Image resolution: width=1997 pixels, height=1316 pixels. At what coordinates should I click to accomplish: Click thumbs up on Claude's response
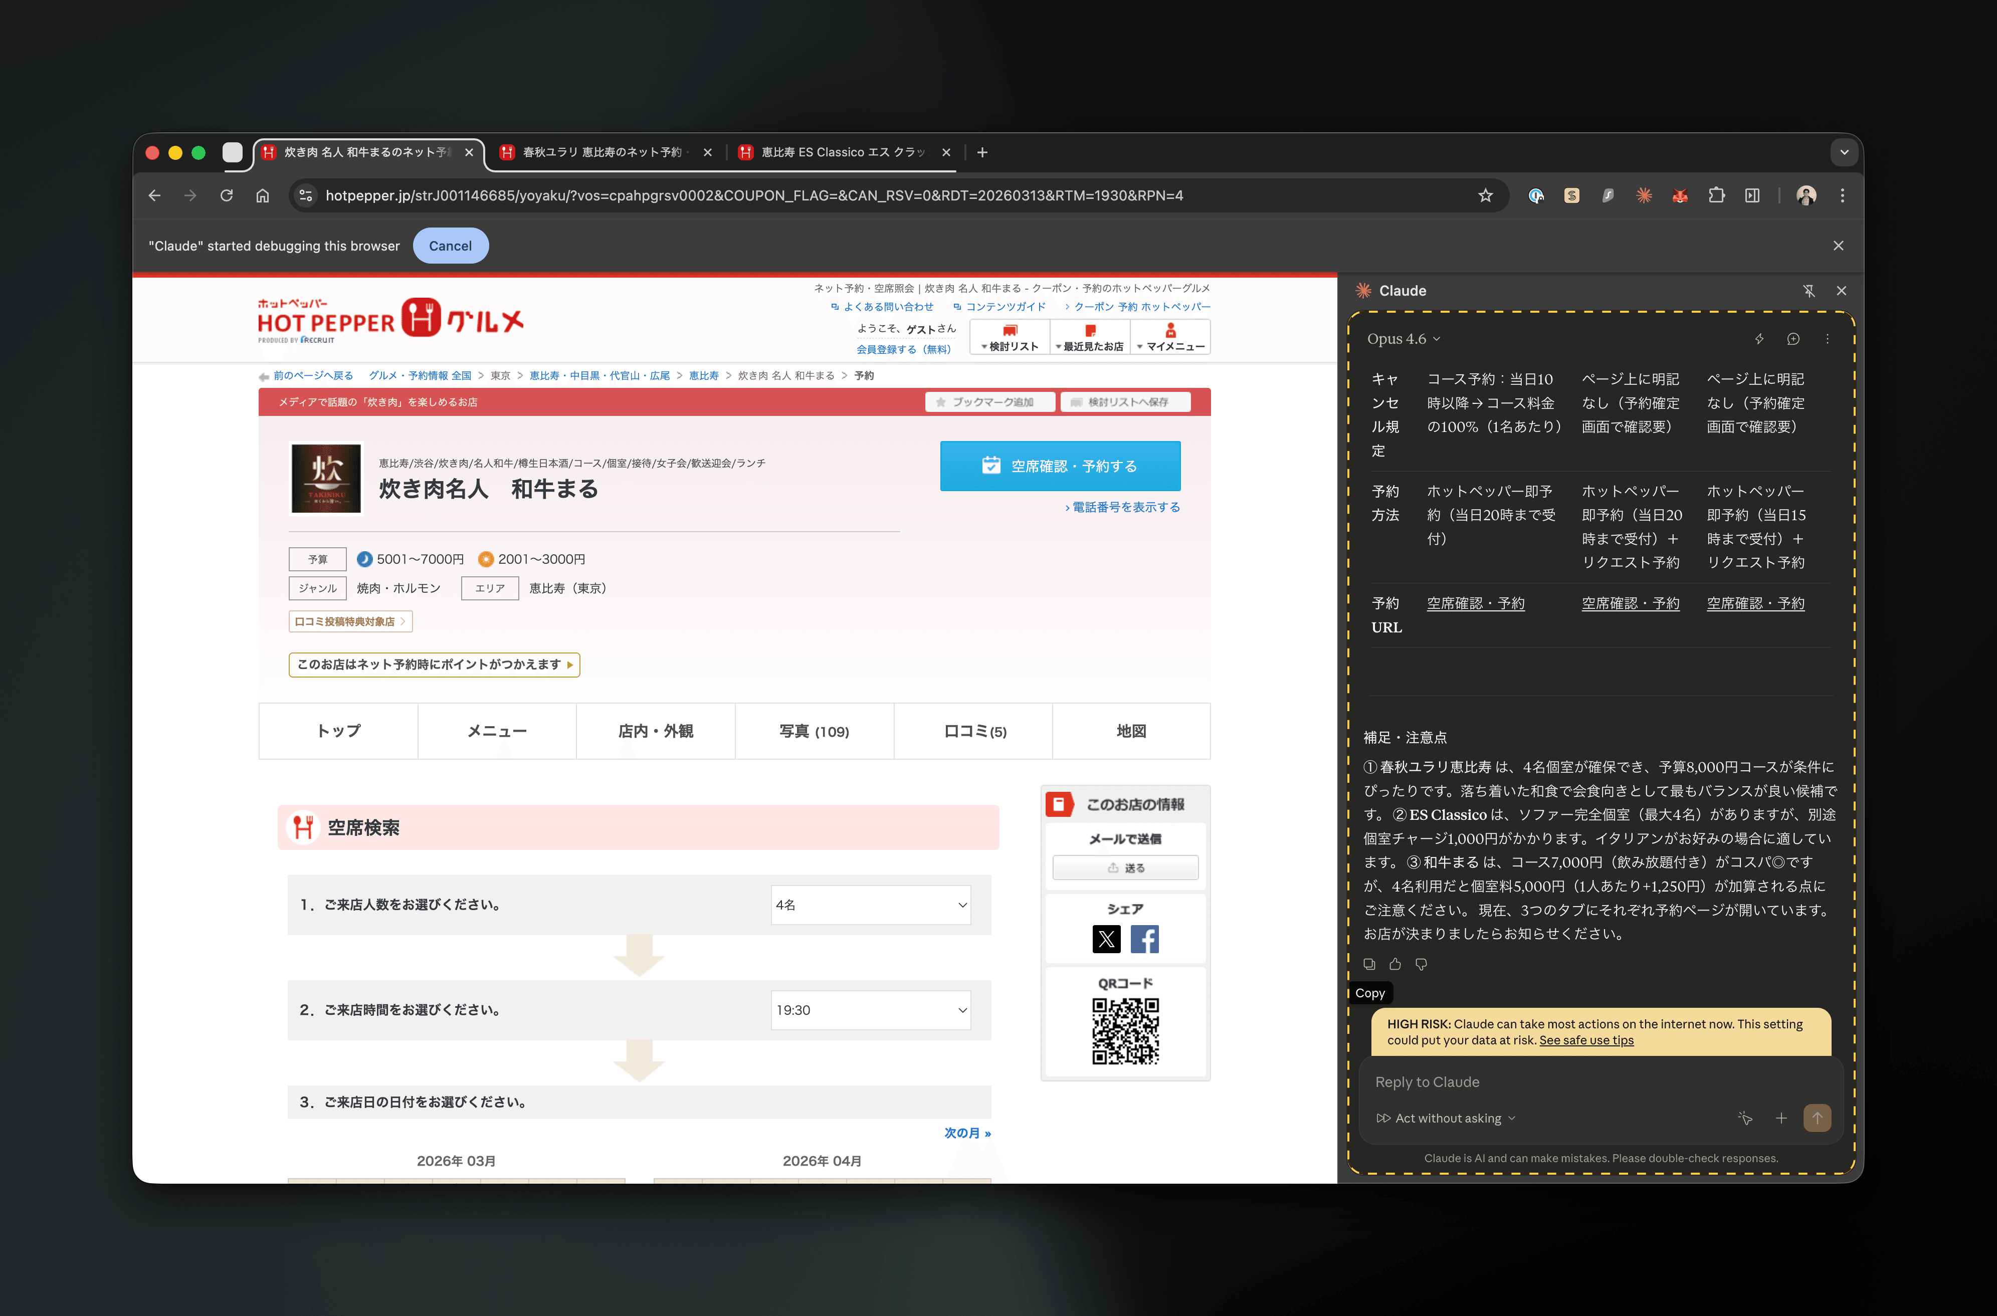1395,964
